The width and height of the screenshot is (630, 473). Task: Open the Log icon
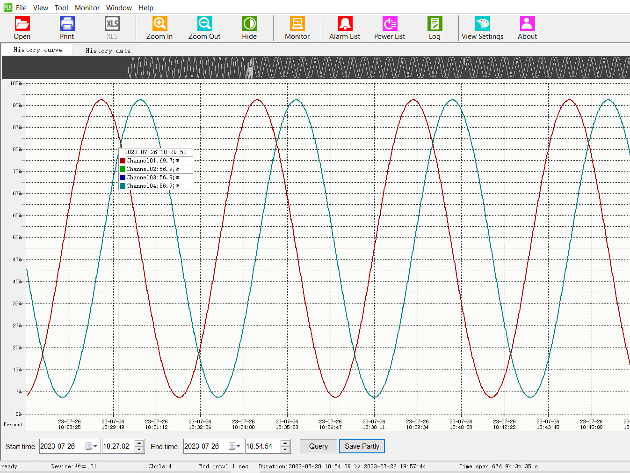(434, 24)
